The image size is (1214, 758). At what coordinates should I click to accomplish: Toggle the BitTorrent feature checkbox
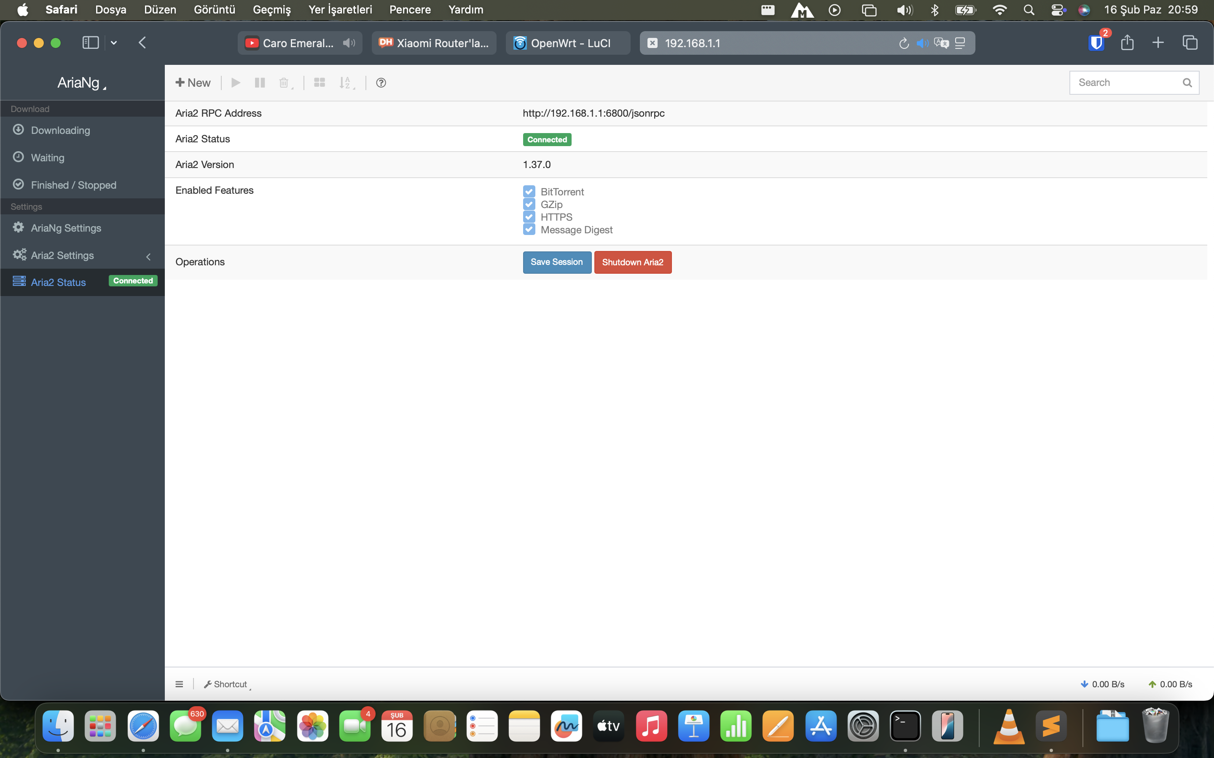(529, 192)
